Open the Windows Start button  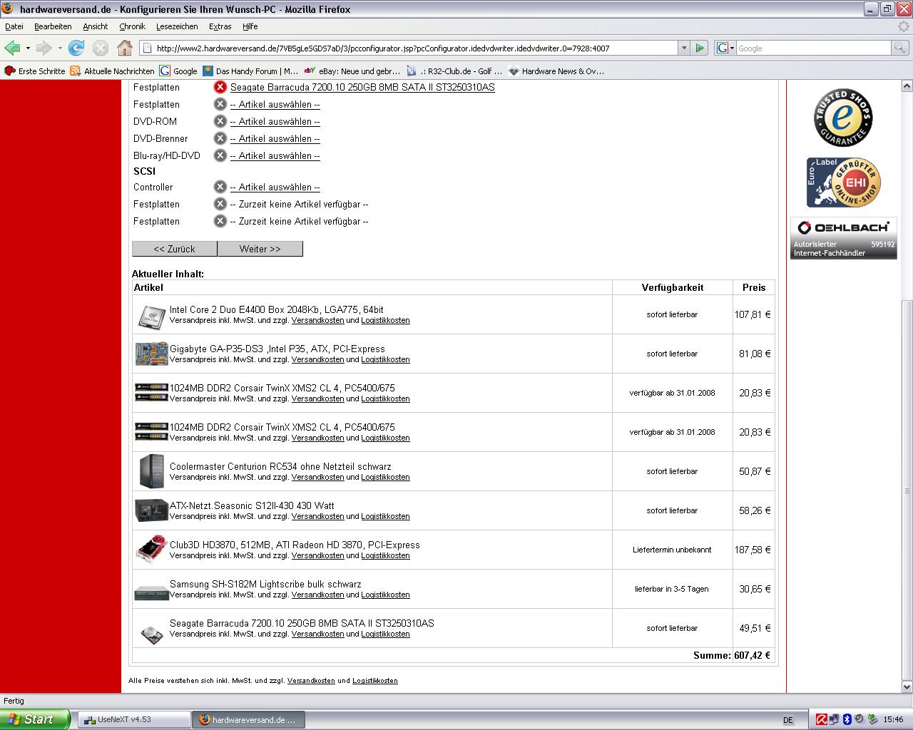click(x=36, y=719)
